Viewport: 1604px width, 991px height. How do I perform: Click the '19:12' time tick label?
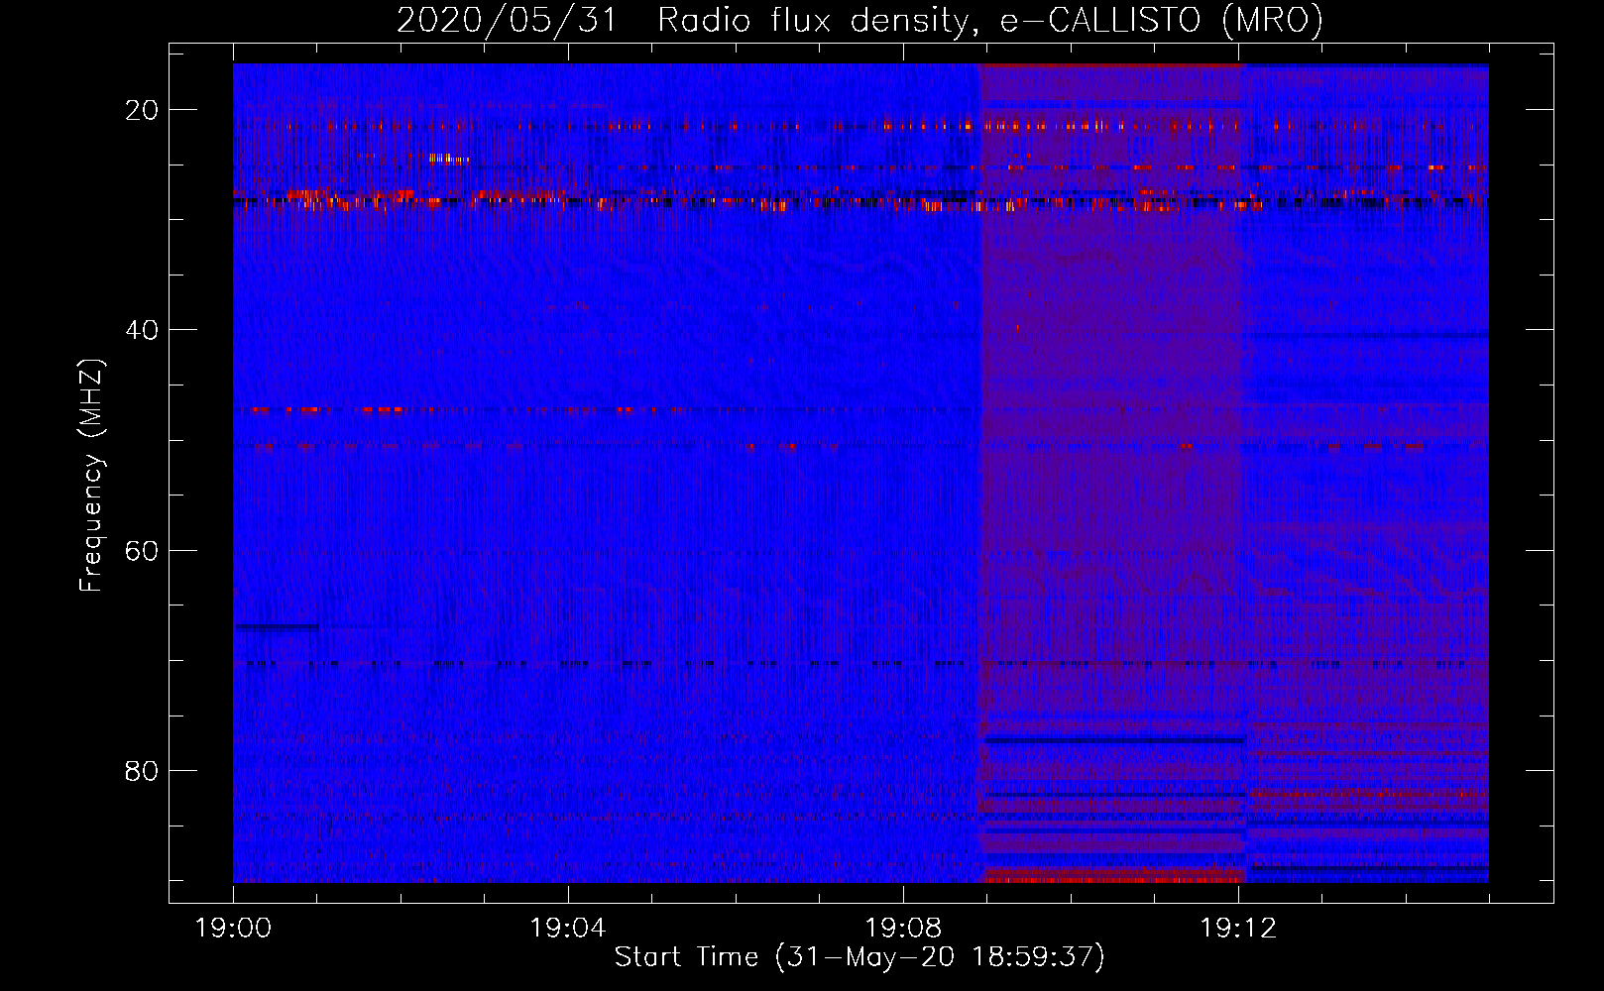point(1238,929)
